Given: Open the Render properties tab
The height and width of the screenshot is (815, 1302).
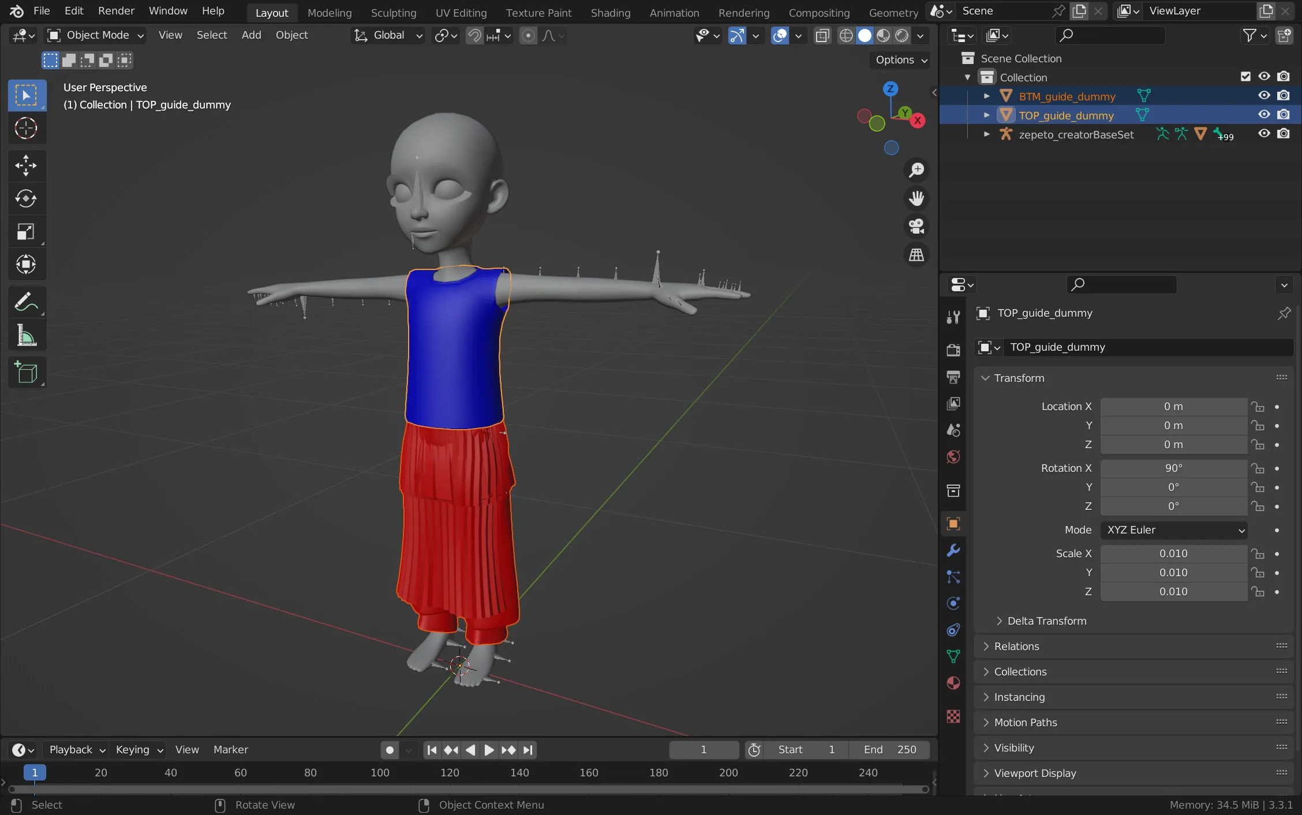Looking at the screenshot, I should [953, 350].
